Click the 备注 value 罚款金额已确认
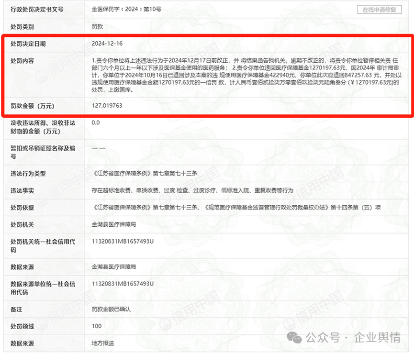The height and width of the screenshot is (354, 414). coord(111,310)
